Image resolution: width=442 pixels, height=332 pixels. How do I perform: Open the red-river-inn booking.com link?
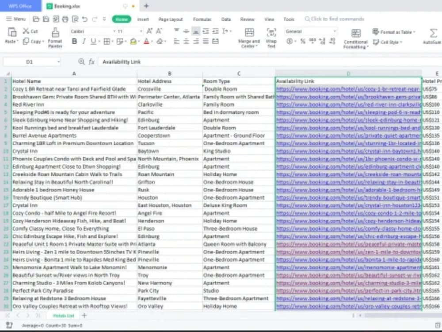pos(348,104)
